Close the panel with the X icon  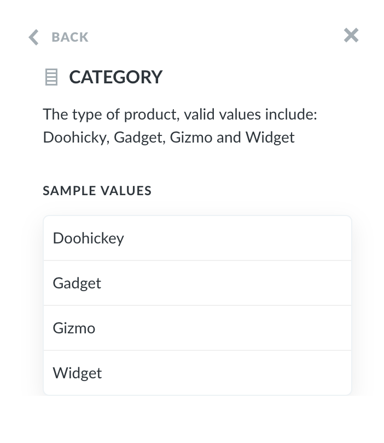pyautogui.click(x=351, y=36)
